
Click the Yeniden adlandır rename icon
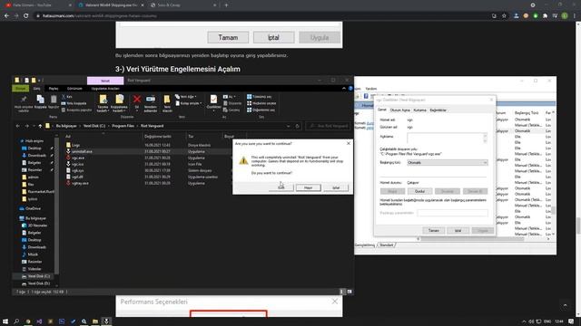pyautogui.click(x=151, y=99)
